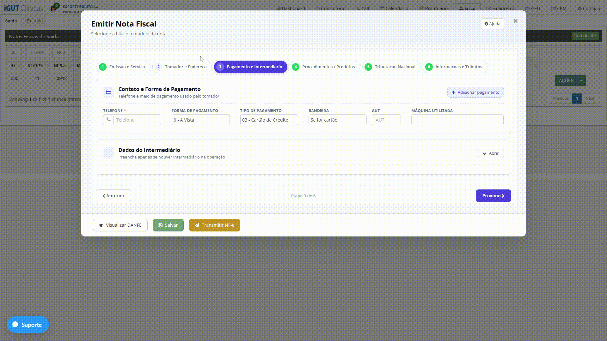Click the Ajuda help button
Viewport: 607px width, 341px height.
click(x=492, y=24)
